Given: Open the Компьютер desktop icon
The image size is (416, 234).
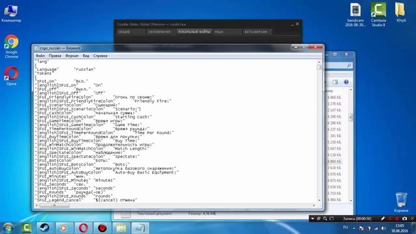Looking at the screenshot, I should (11, 13).
